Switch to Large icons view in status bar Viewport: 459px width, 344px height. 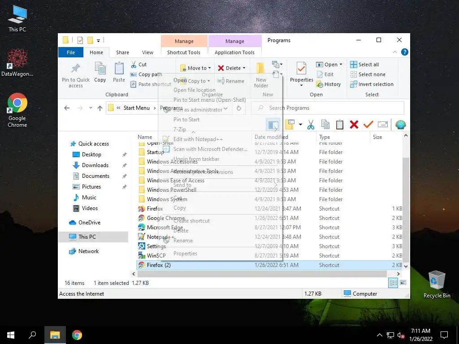pyautogui.click(x=403, y=283)
